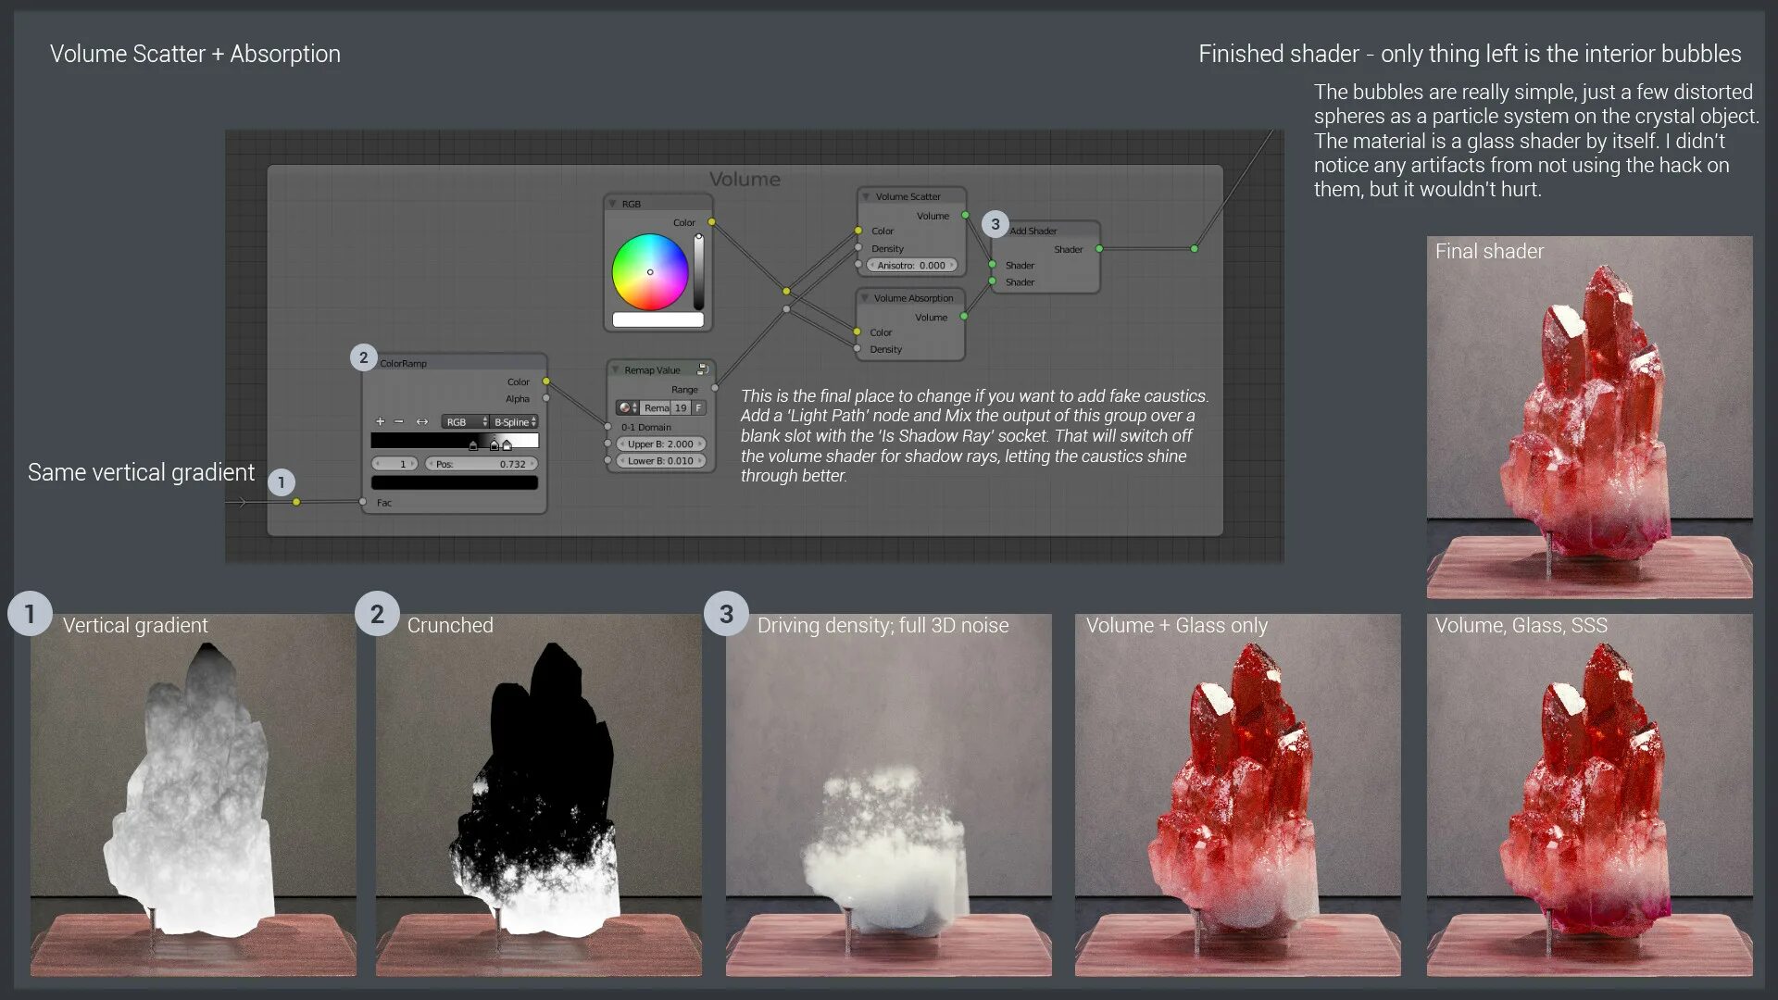1778x1000 pixels.
Task: Click the hue circle in the RGB color wheel
Action: pyautogui.click(x=649, y=271)
